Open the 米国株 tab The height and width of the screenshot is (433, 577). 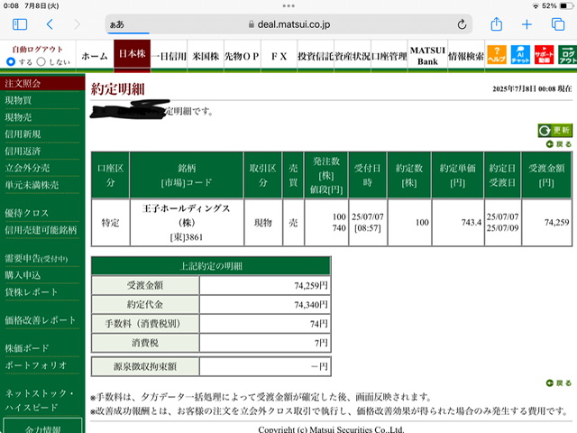tap(206, 56)
